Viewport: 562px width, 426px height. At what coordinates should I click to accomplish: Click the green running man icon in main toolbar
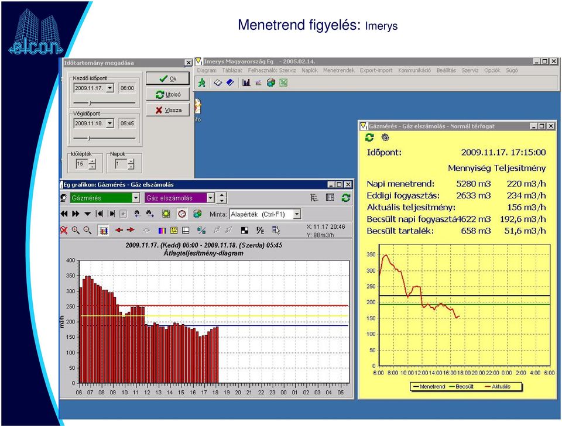click(202, 83)
